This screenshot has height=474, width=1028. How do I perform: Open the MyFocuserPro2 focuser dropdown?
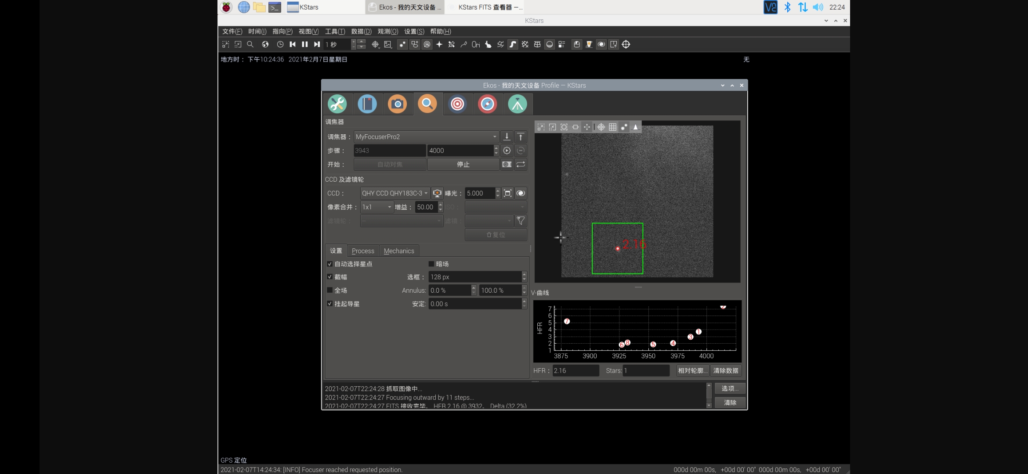[x=426, y=136]
